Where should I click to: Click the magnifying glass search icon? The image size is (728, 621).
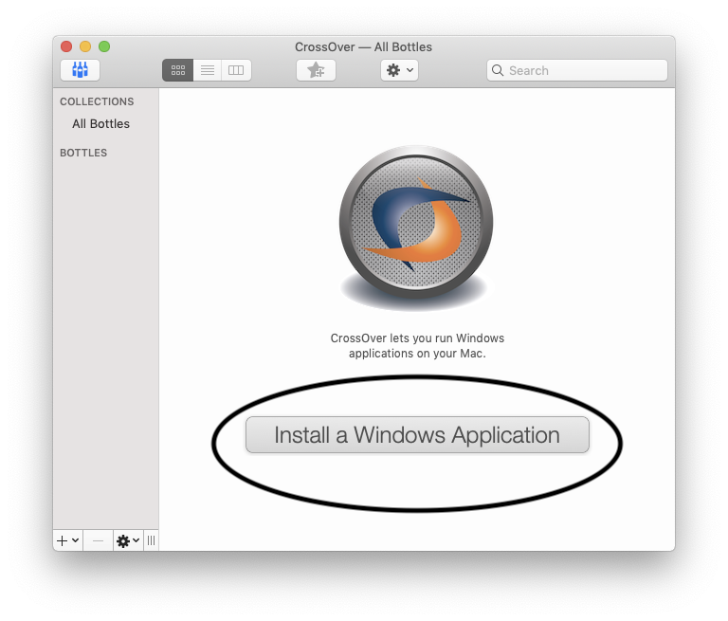click(498, 70)
